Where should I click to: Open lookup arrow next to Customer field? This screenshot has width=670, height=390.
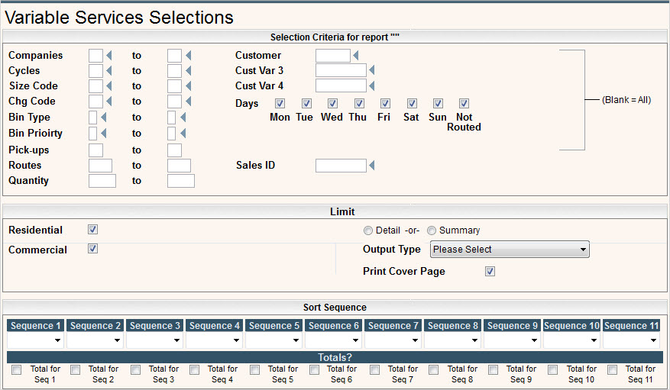[x=355, y=55]
